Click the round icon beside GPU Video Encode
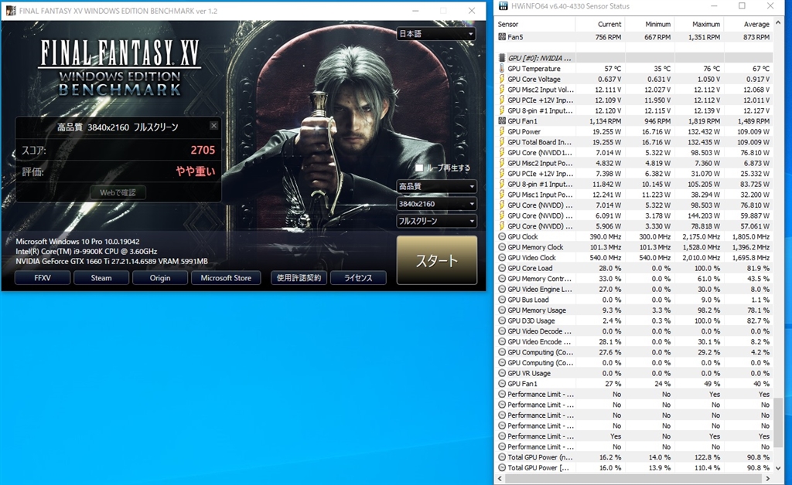 click(501, 342)
